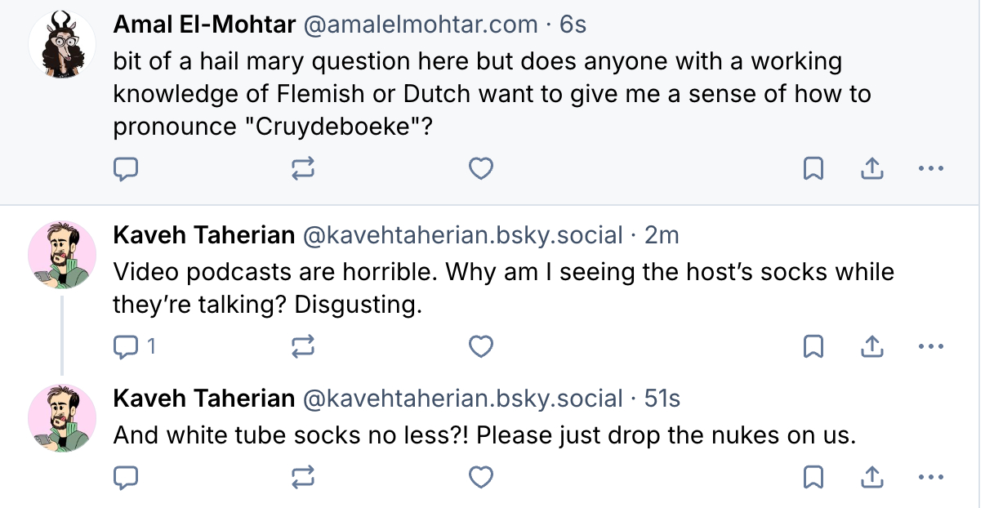Open the 2m timestamp on podcasts post

click(x=662, y=236)
